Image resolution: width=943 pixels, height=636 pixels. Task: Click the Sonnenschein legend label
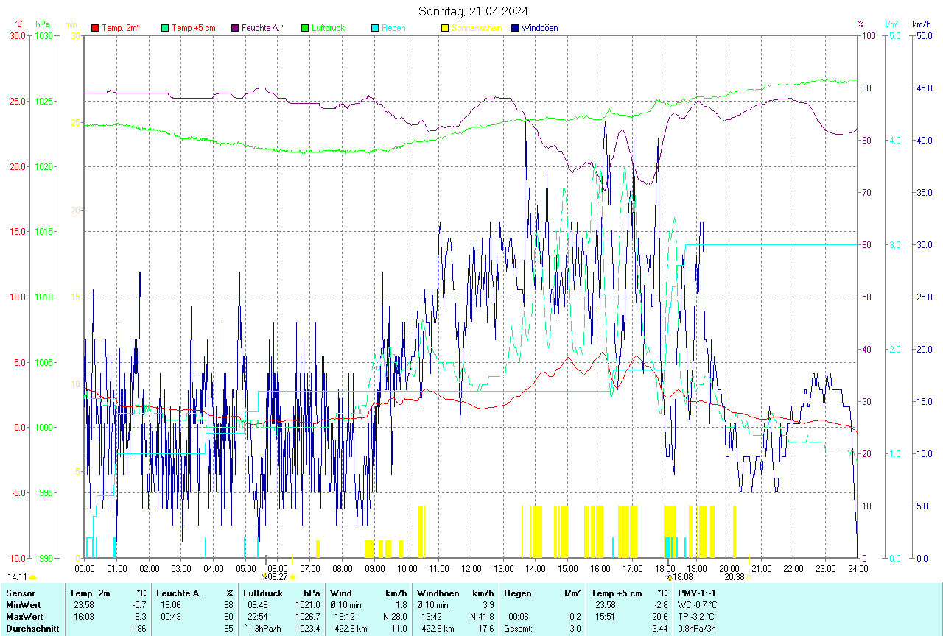click(x=477, y=28)
